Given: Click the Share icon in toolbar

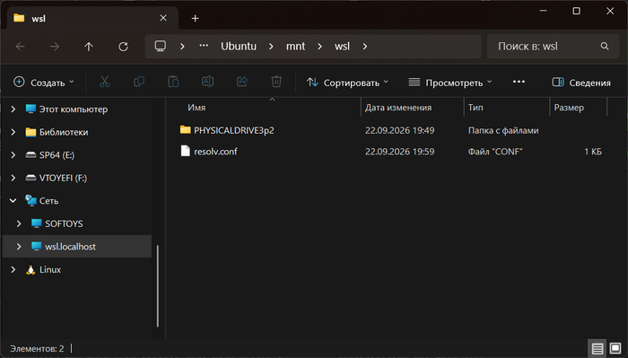Looking at the screenshot, I should [242, 82].
